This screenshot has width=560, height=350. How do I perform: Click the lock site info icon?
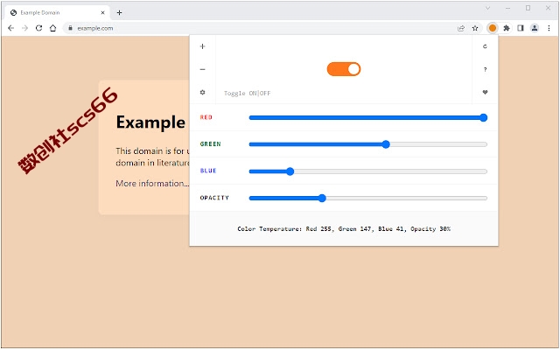point(70,28)
